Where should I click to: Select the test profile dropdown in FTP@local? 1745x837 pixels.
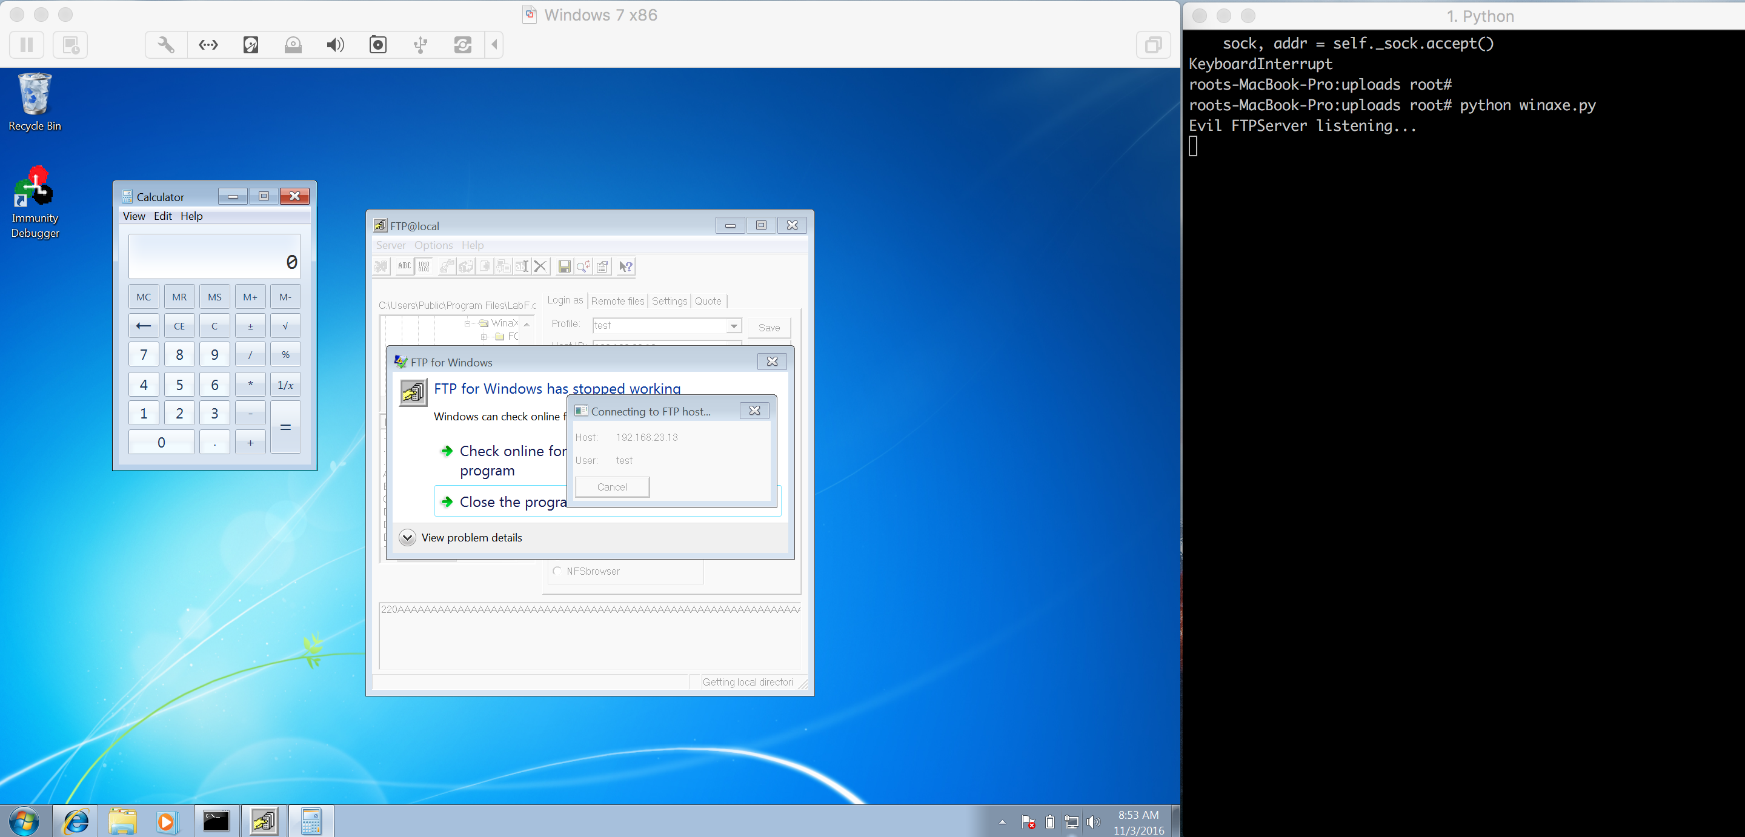pos(733,325)
